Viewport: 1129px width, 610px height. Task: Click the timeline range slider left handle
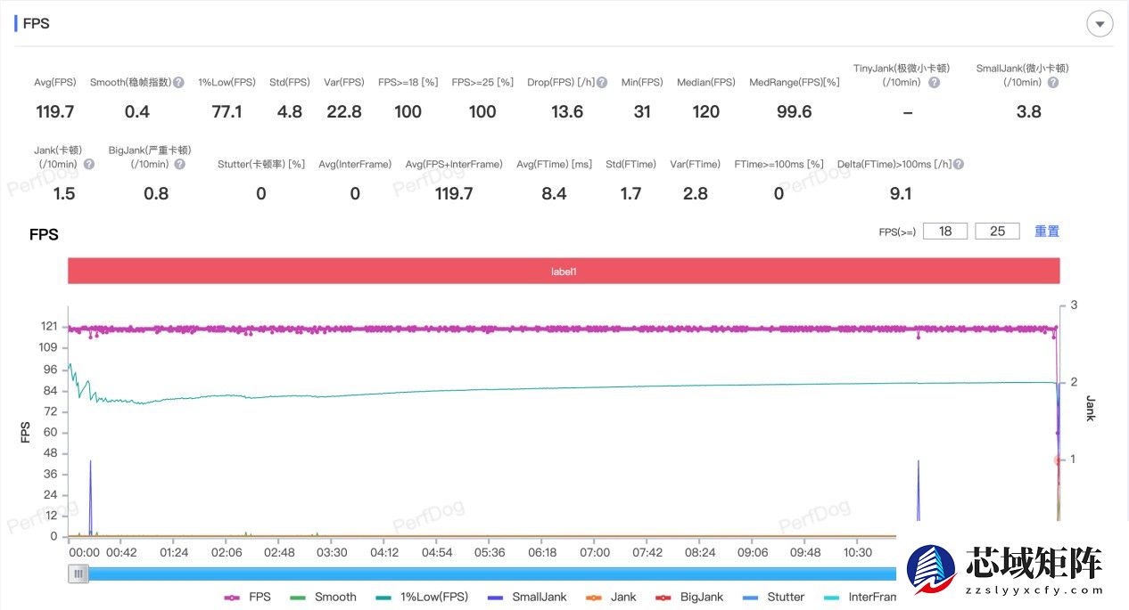[80, 574]
